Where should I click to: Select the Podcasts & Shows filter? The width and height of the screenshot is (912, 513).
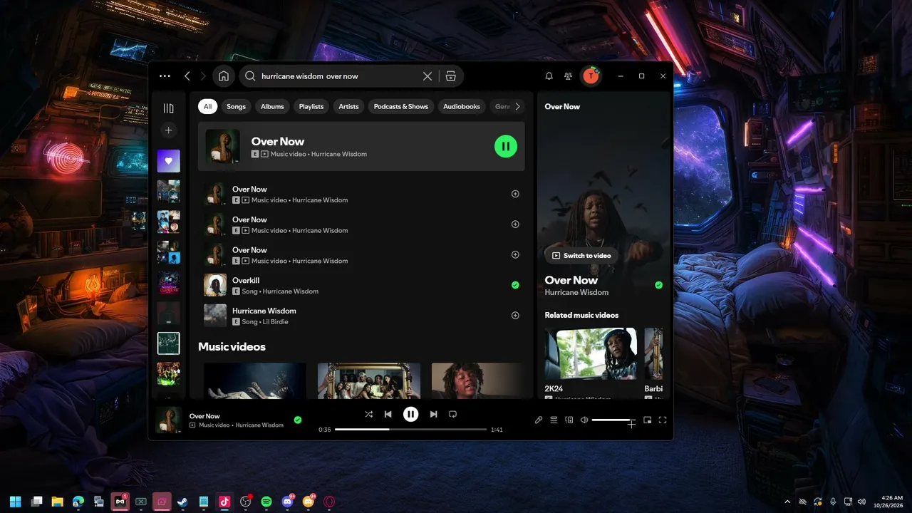[x=401, y=107]
